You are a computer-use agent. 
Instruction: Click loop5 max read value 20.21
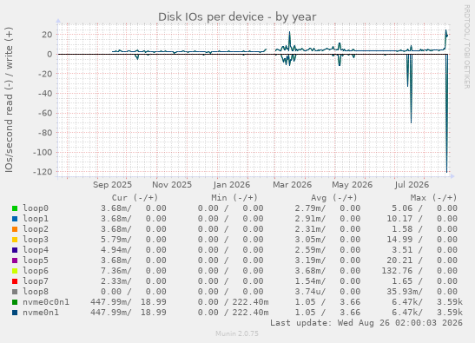(399, 260)
